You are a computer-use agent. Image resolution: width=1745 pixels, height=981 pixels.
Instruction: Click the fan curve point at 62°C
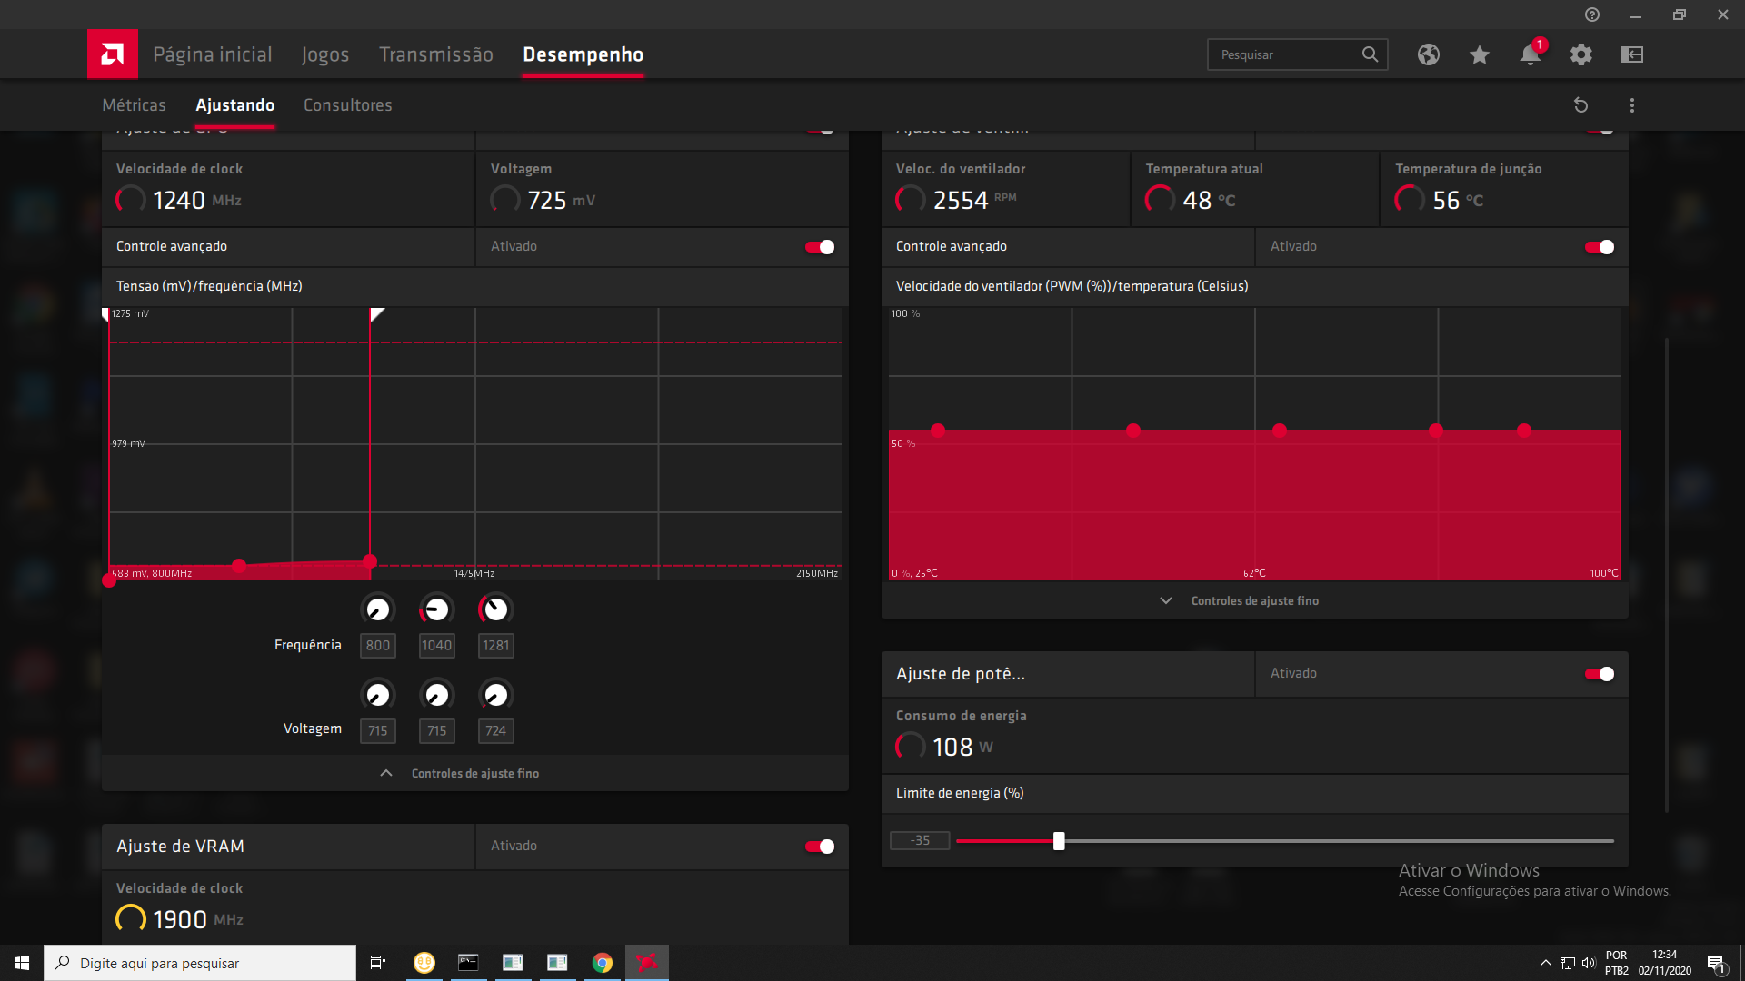(x=1280, y=431)
